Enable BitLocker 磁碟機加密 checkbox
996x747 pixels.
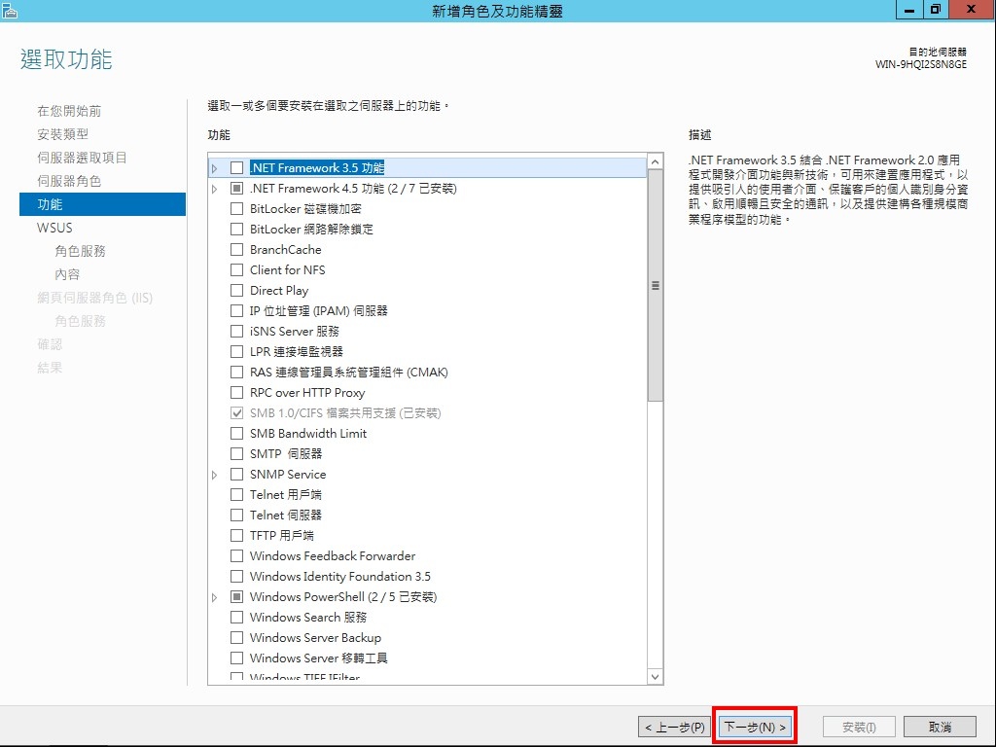click(237, 208)
